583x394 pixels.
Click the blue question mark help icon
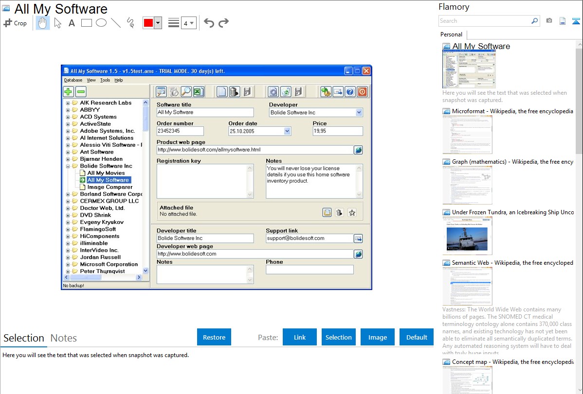[350, 92]
